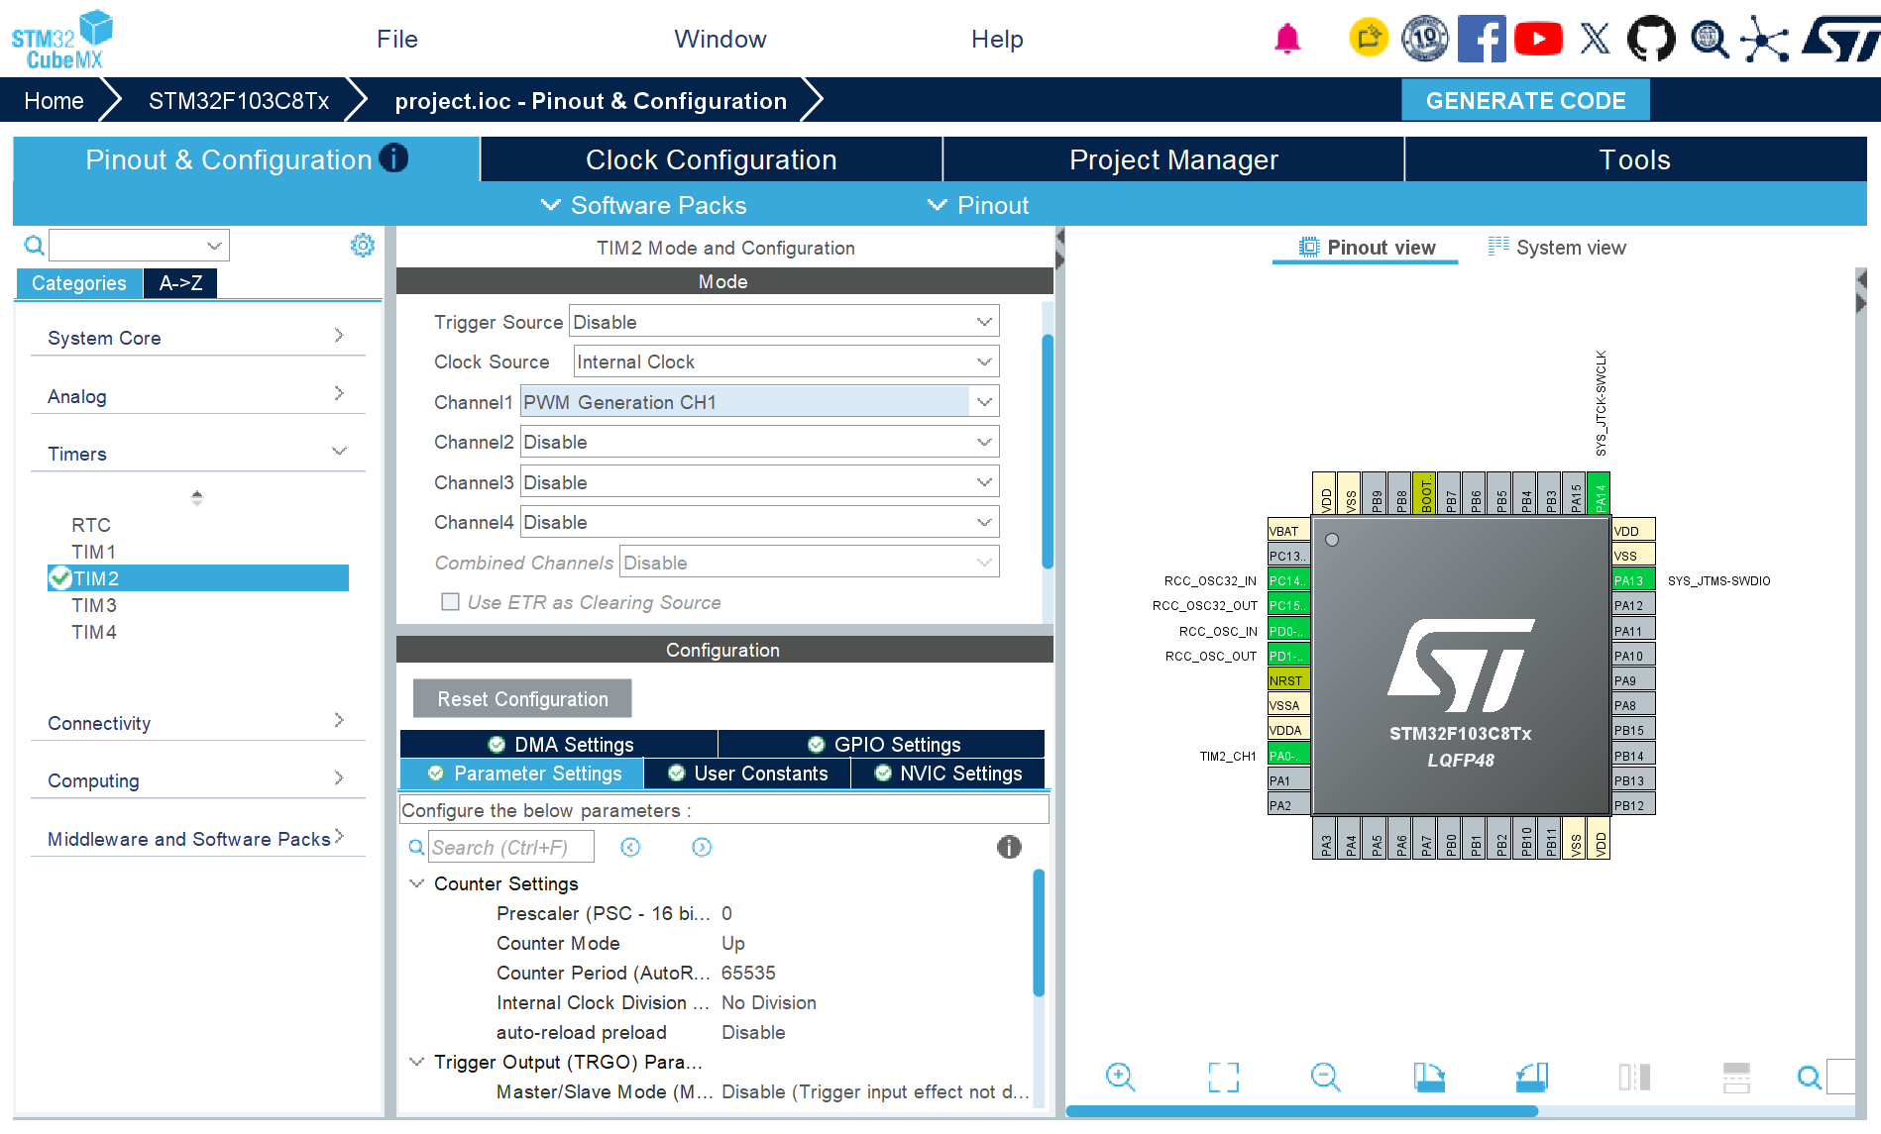The width and height of the screenshot is (1881, 1134).
Task: Click the red notification bell icon
Action: [1287, 39]
